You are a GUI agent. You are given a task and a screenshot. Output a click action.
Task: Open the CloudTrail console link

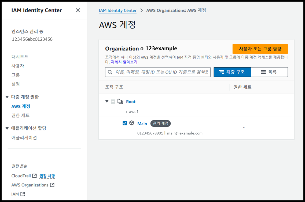(x=21, y=176)
